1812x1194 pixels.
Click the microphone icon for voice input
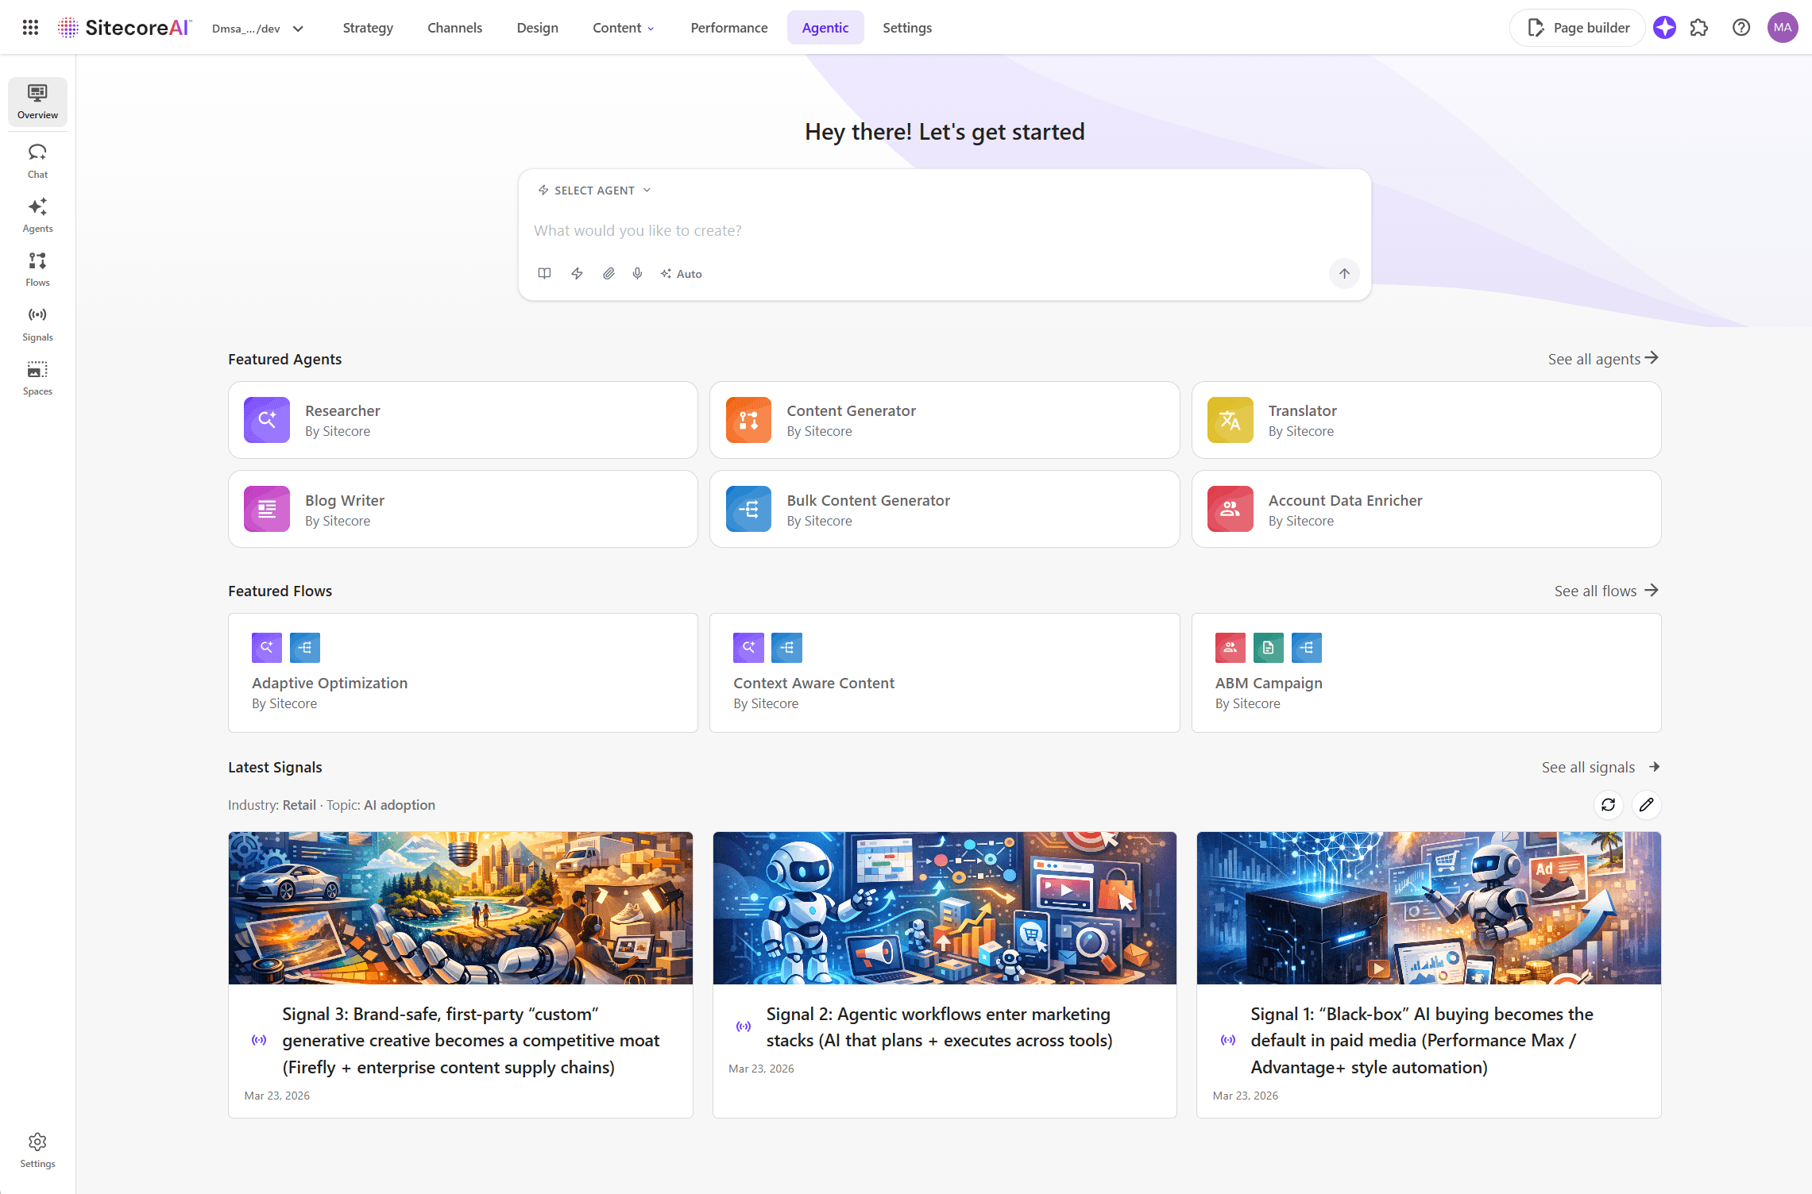click(637, 273)
